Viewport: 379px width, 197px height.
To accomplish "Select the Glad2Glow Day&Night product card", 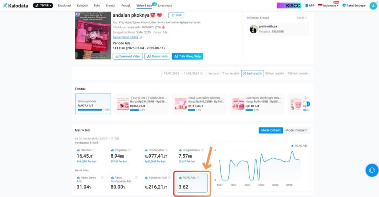I will tap(257, 104).
